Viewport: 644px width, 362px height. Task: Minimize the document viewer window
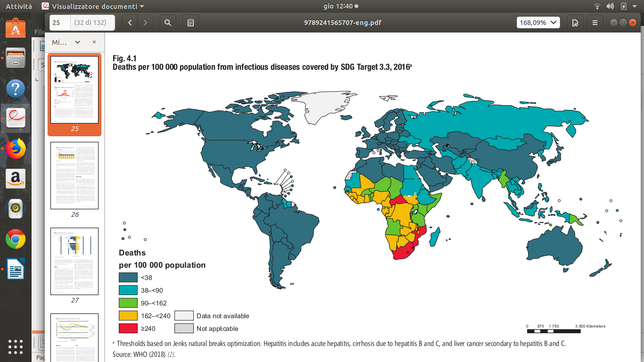click(x=614, y=23)
